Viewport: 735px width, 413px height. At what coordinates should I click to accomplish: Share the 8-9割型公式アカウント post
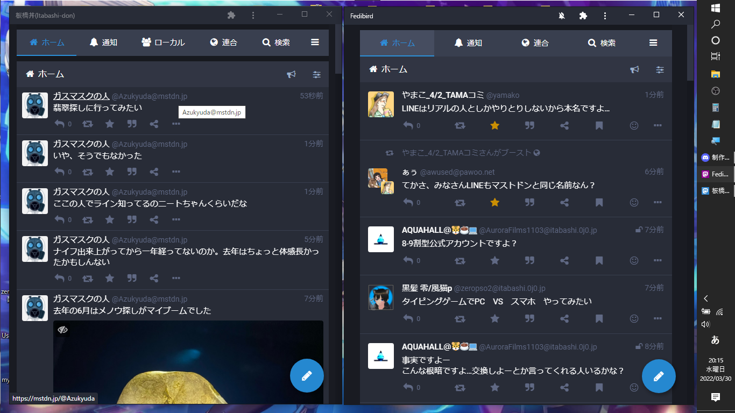pyautogui.click(x=564, y=260)
